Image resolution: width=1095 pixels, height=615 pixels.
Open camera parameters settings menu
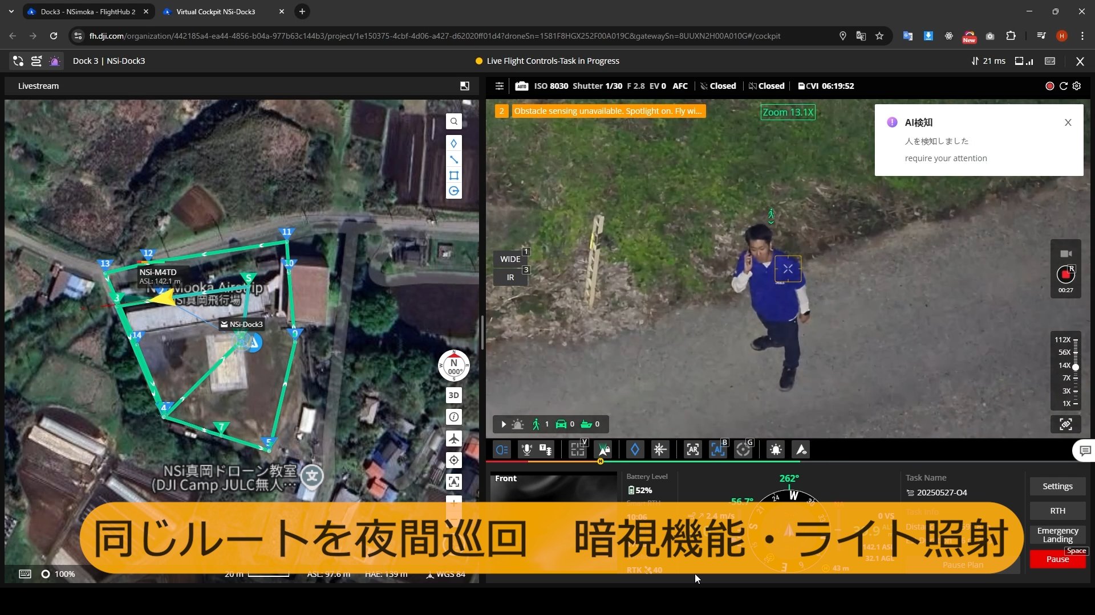(x=499, y=86)
